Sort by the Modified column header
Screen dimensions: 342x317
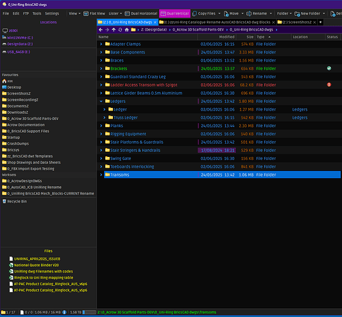[227, 37]
